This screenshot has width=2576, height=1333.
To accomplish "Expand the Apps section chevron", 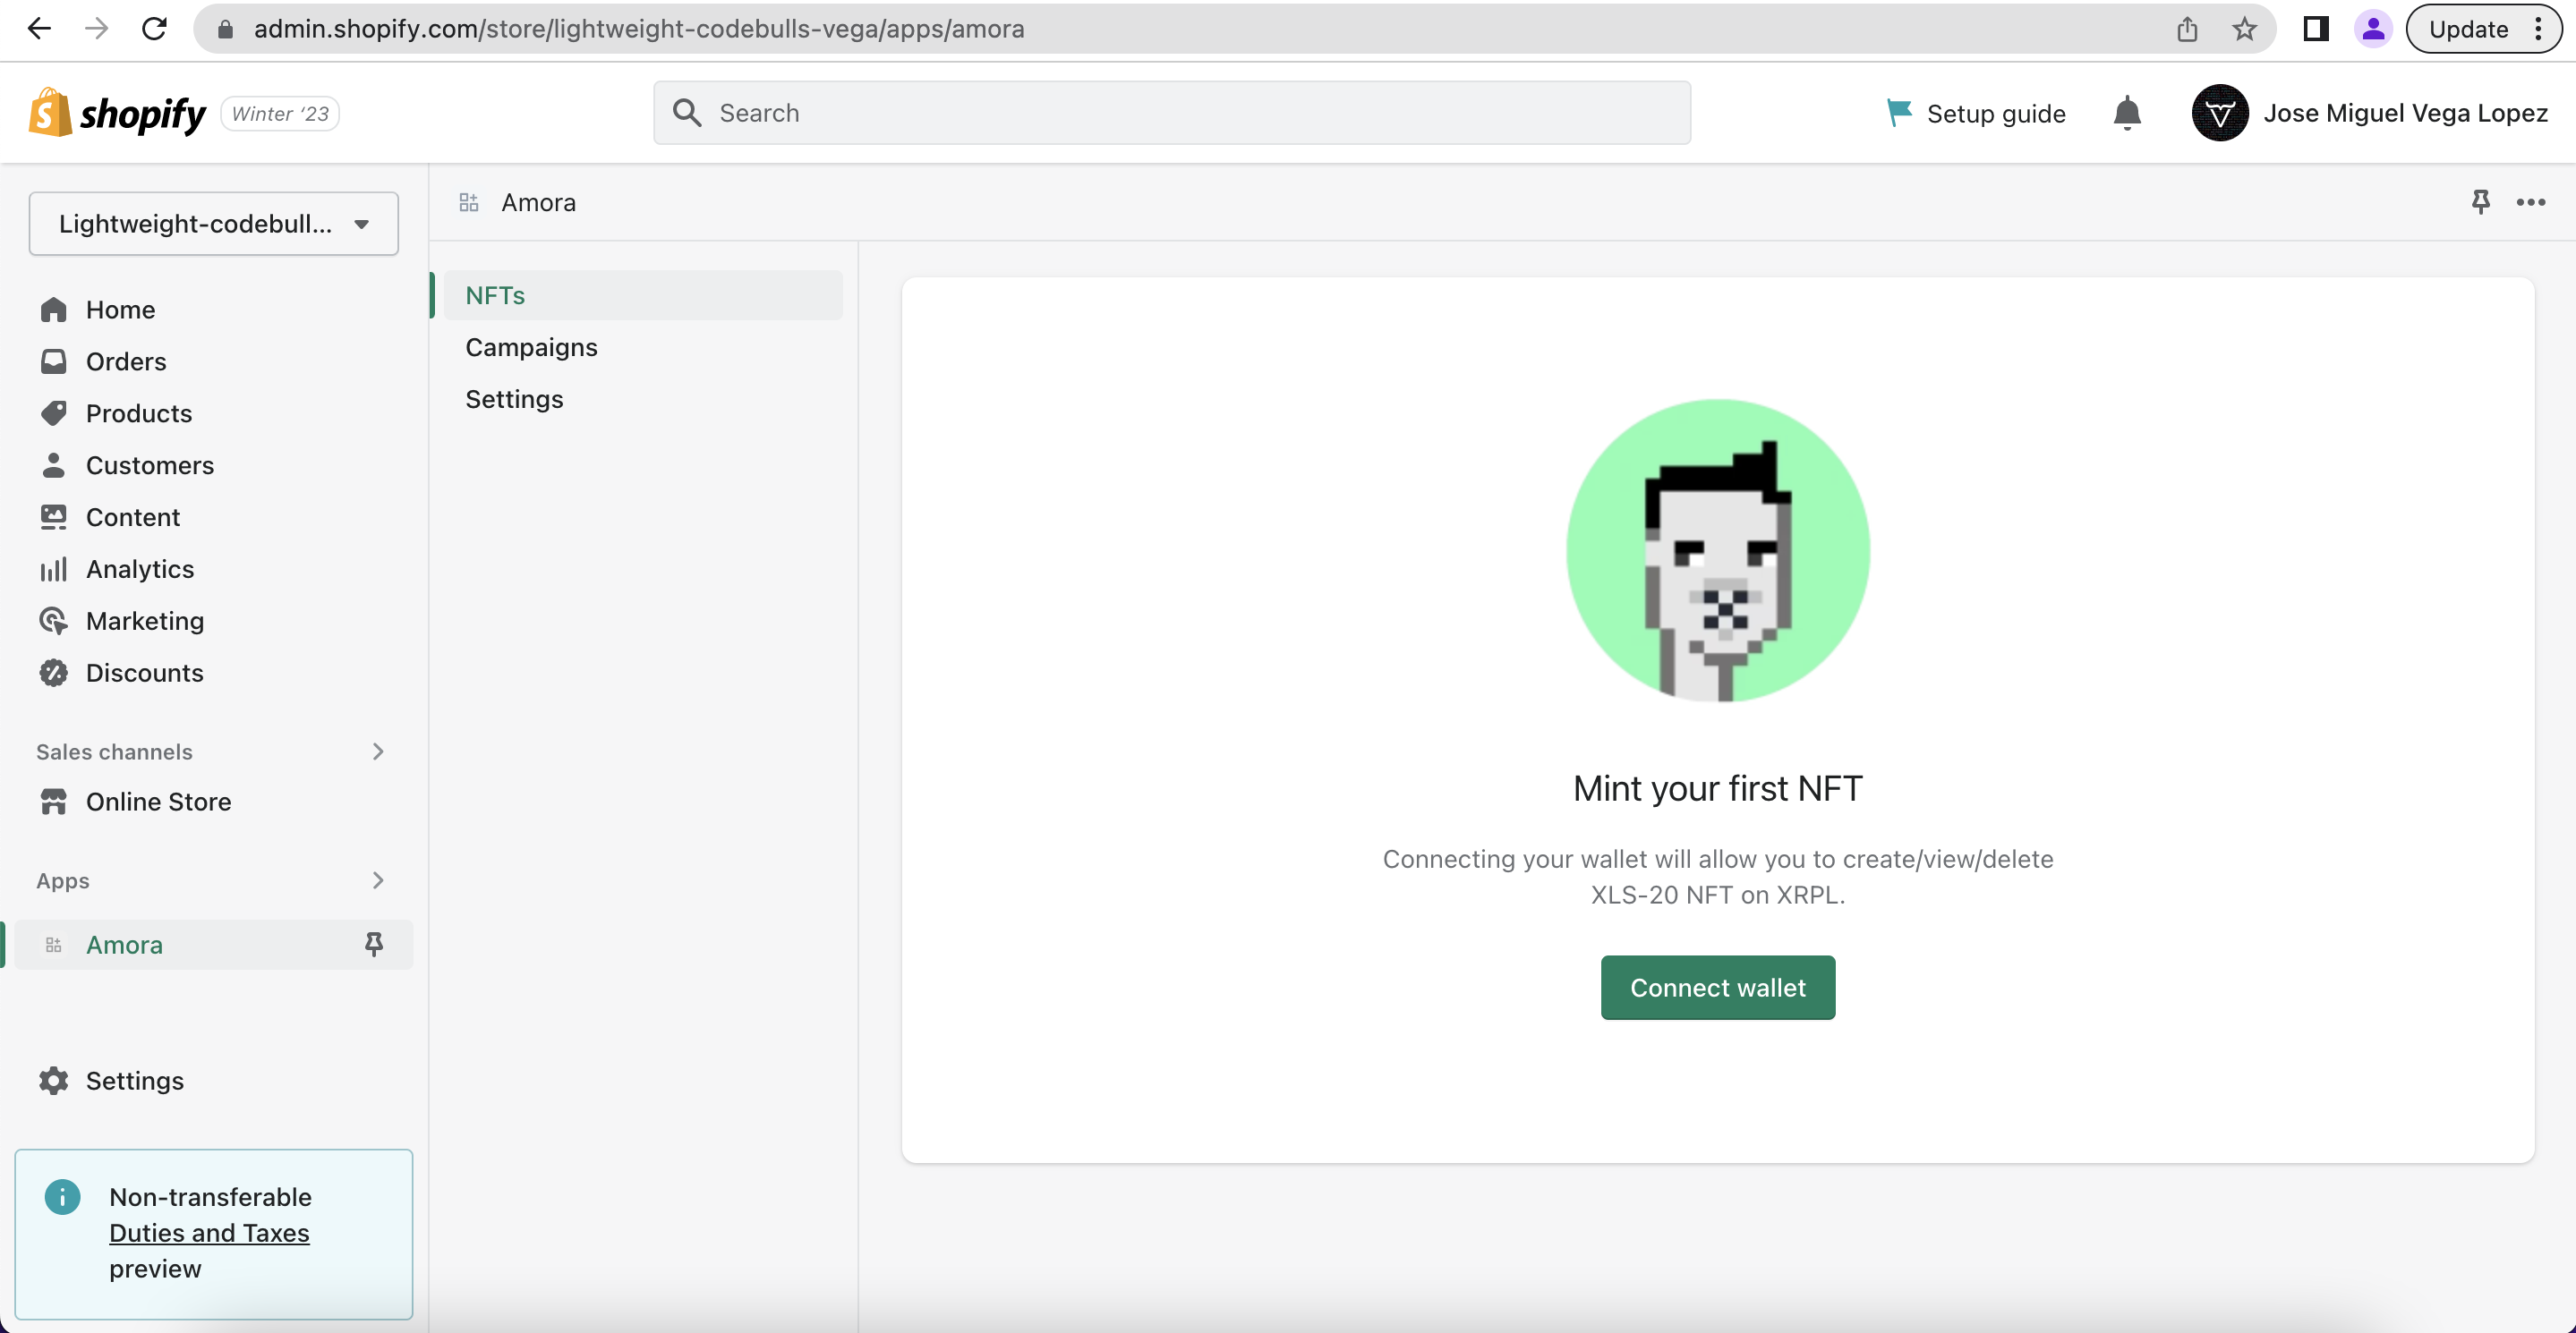I will pos(377,880).
